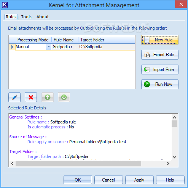This screenshot has width=188, height=188.
Task: Click the Kernel app logo in title bar
Action: click(x=5, y=5)
